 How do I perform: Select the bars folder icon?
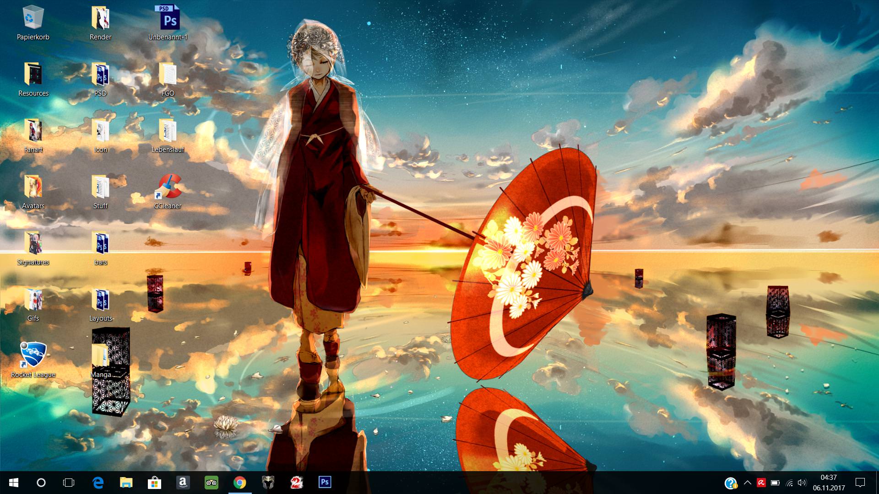click(100, 248)
